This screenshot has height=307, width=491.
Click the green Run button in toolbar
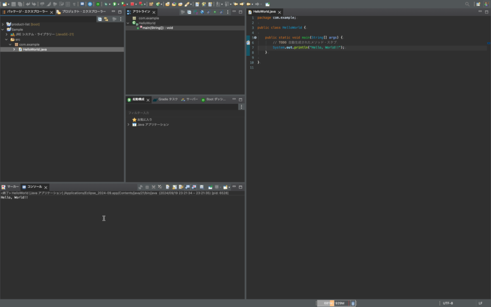[115, 4]
